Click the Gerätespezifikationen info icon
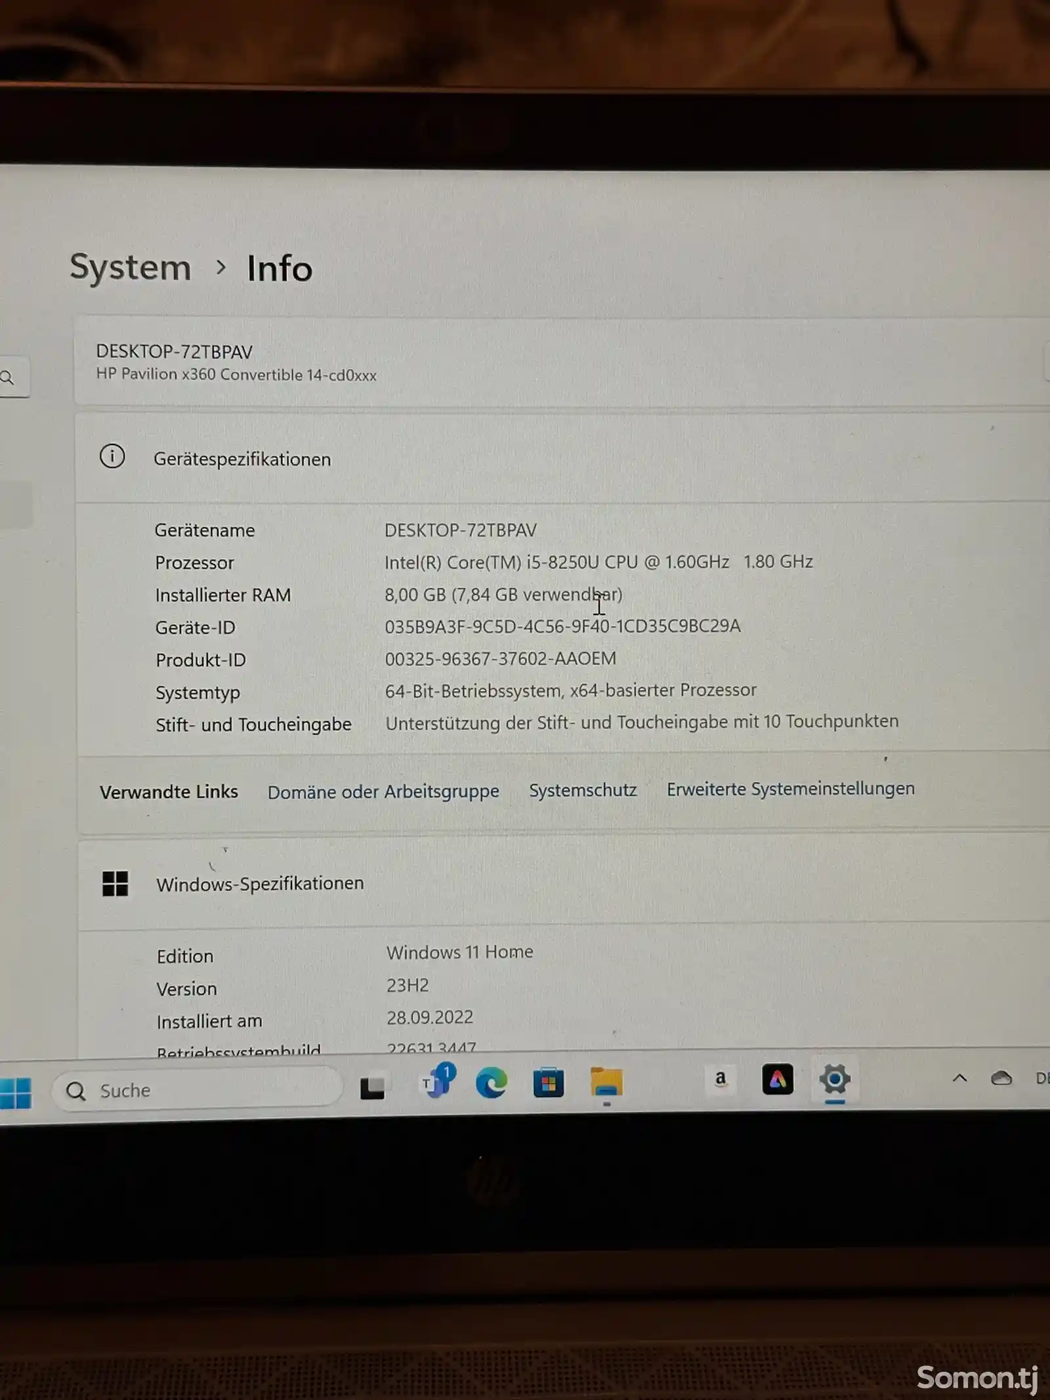This screenshot has width=1050, height=1400. (112, 456)
